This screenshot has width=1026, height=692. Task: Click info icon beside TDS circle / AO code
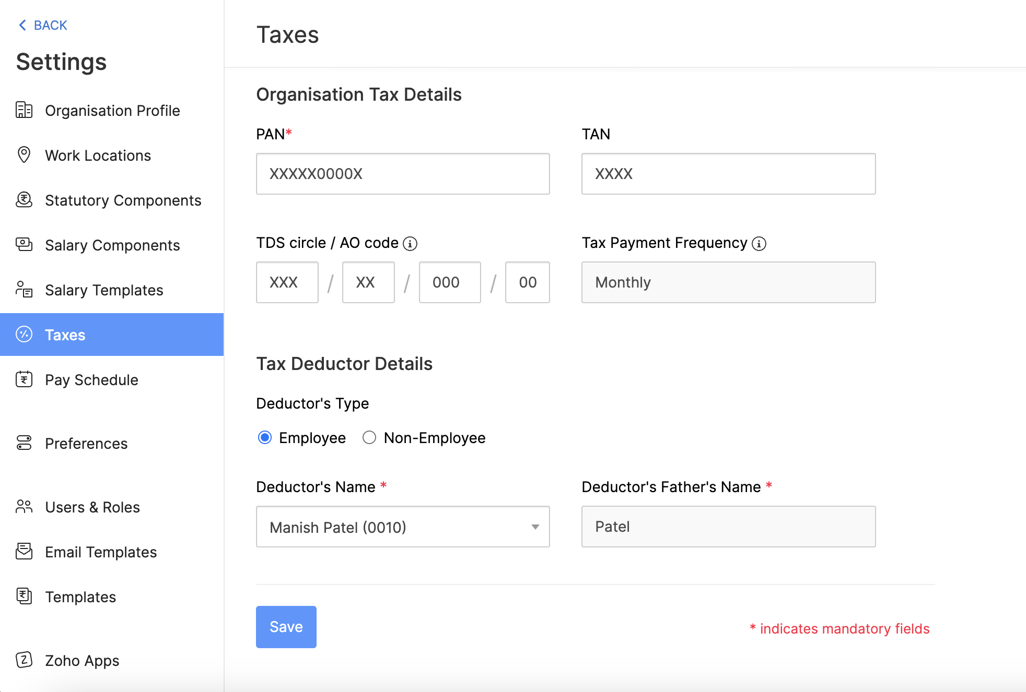click(410, 244)
